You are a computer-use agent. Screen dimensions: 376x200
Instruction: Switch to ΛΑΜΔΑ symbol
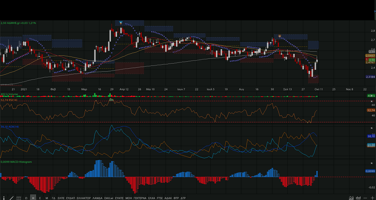coord(97,198)
